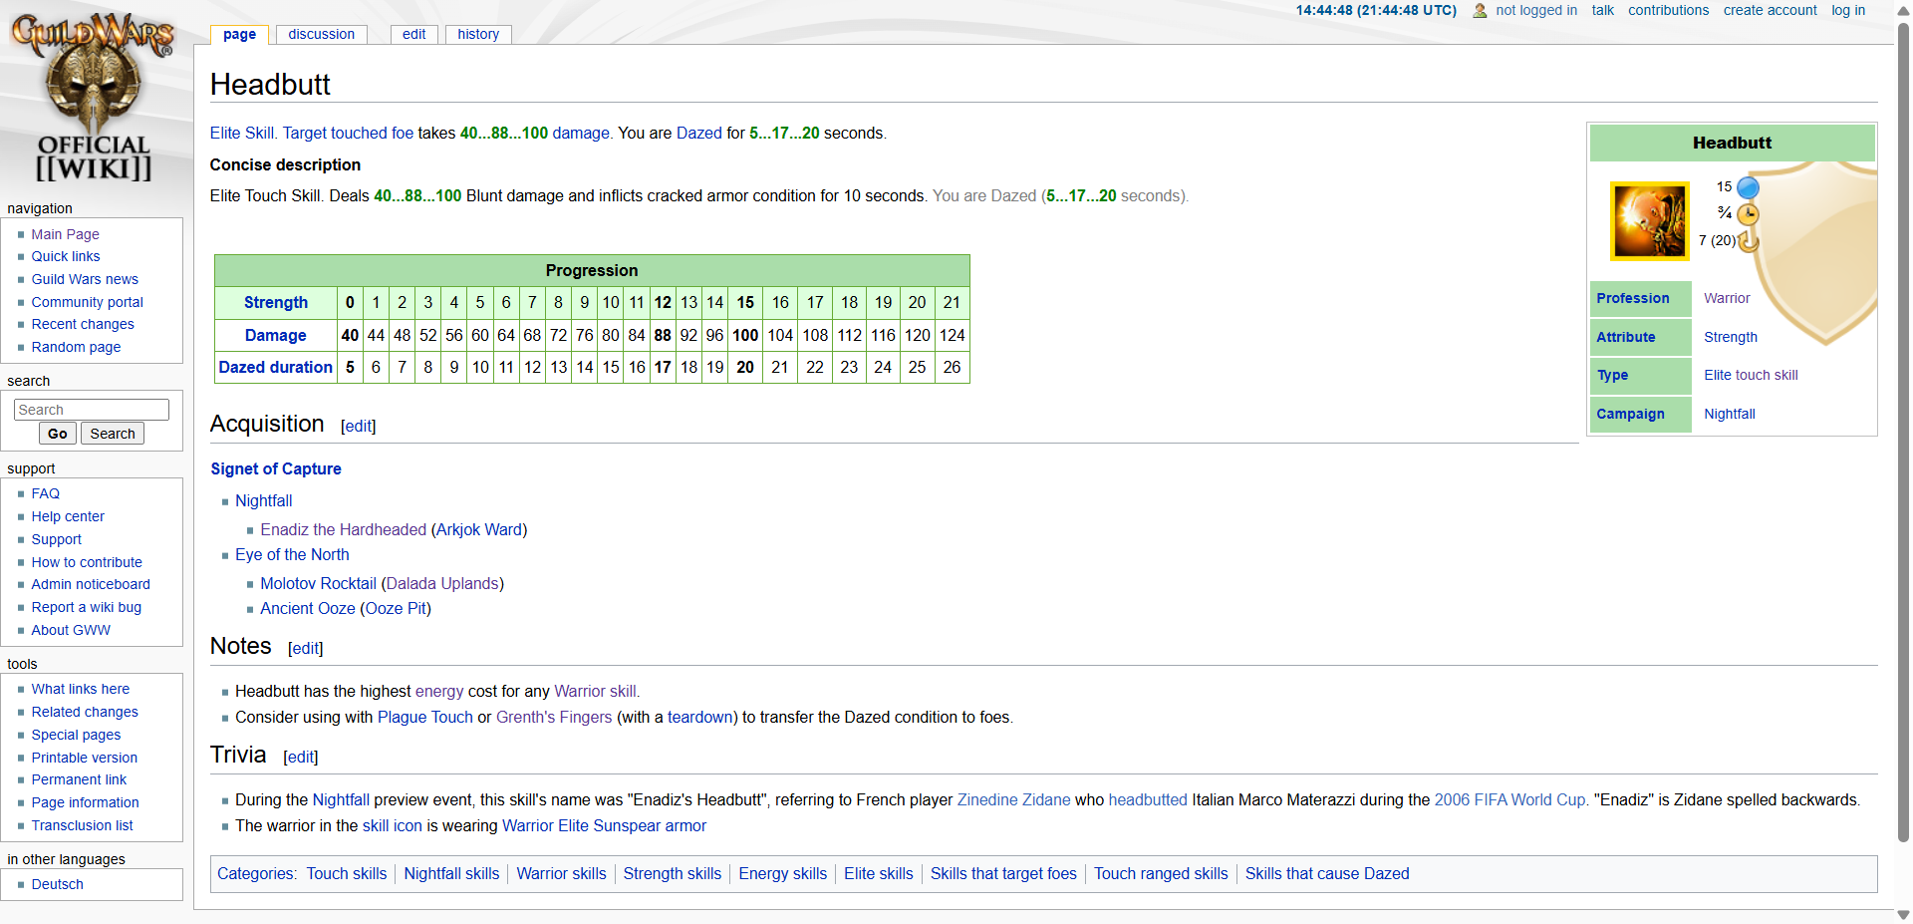
Task: Open the talk link in header
Action: click(x=1602, y=10)
